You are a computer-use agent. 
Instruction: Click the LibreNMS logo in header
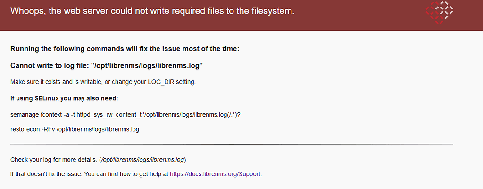[x=439, y=12]
